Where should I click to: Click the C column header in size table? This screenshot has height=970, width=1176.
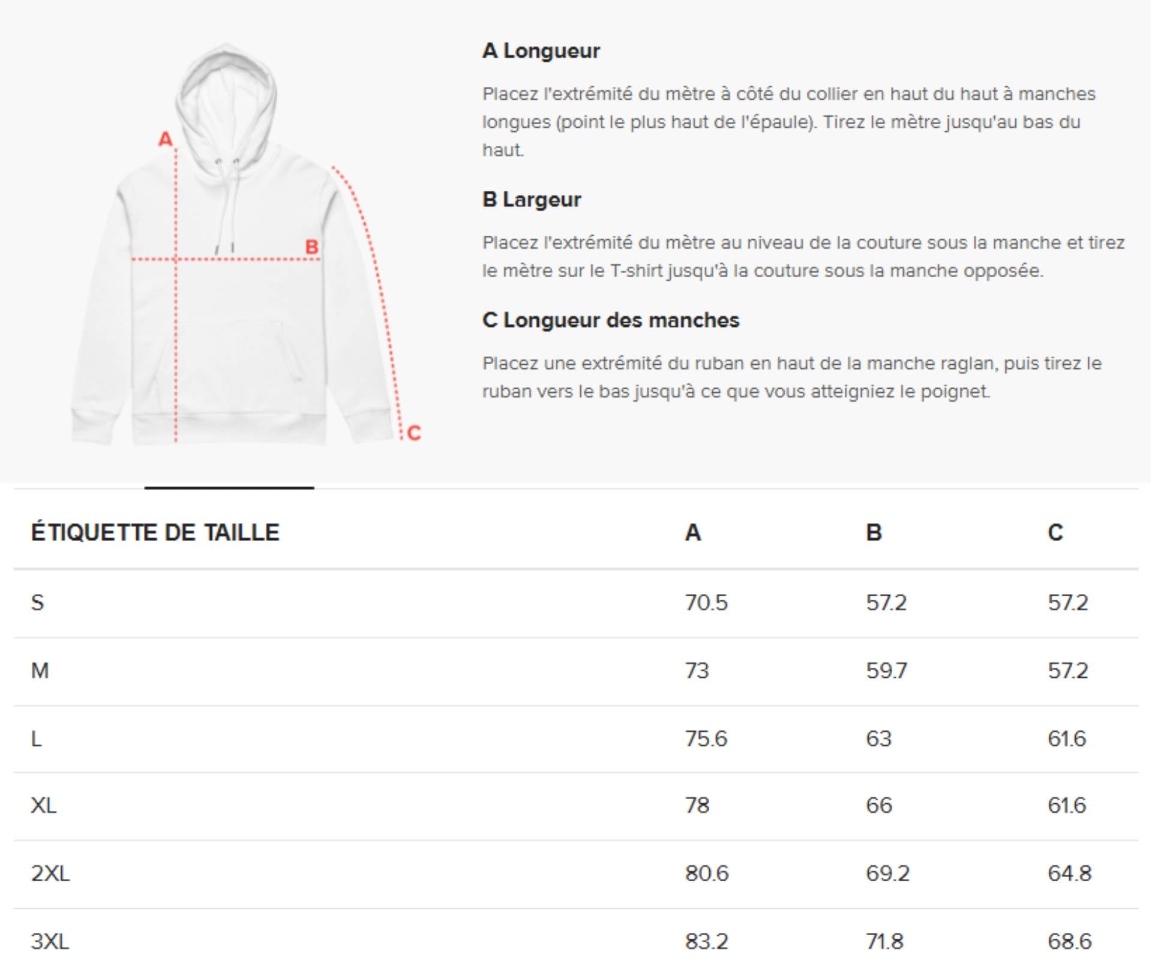(1055, 533)
